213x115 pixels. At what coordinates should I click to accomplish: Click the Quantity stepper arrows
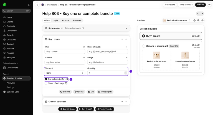coord(126,73)
